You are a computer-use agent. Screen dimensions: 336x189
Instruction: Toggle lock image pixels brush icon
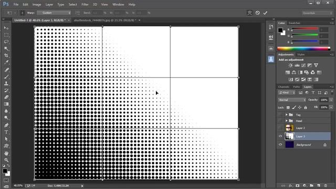[x=294, y=107]
